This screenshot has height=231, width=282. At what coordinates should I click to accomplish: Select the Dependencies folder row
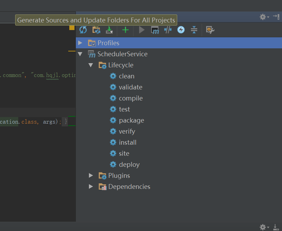pos(179,186)
